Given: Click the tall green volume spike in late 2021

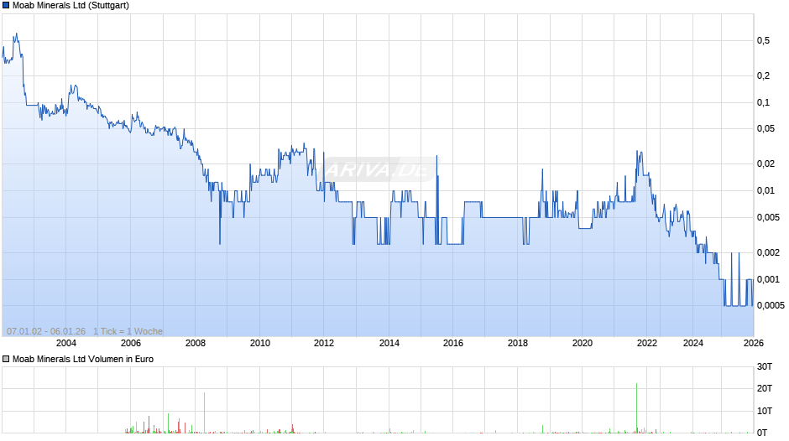Looking at the screenshot, I should tap(636, 407).
